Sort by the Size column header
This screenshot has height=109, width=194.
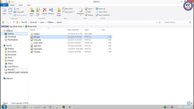point(106,30)
